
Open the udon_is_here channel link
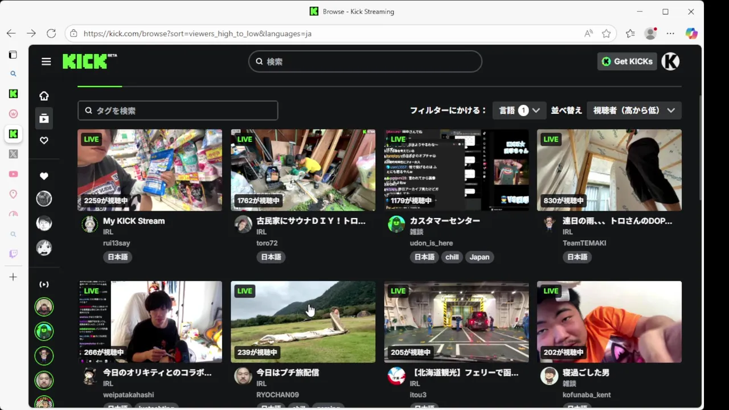tap(431, 243)
